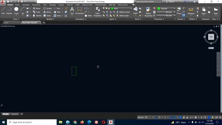
Task: Click Match Properties
Action: pyautogui.click(x=148, y=11)
